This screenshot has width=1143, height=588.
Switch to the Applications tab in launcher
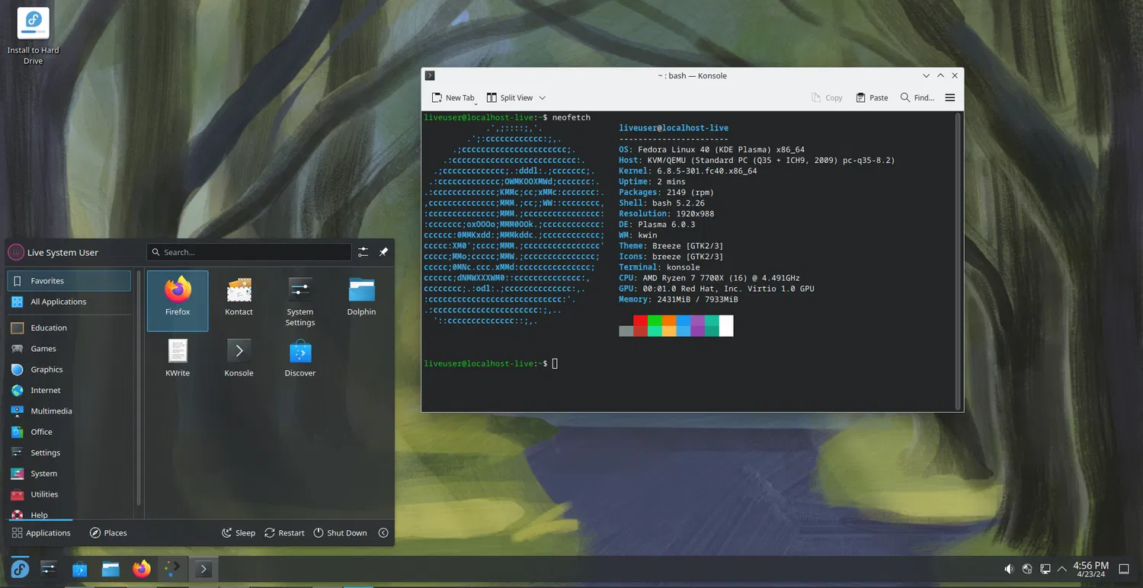coord(41,533)
